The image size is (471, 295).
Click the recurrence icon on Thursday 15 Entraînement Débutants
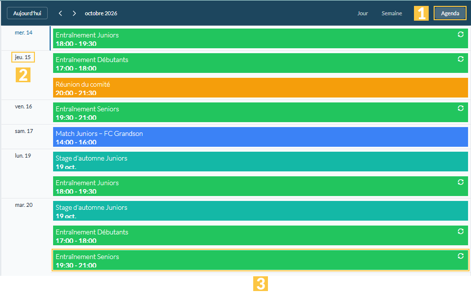coord(461,59)
